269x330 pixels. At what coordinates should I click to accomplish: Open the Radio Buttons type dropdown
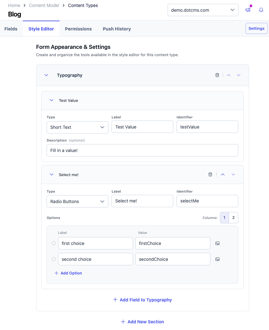pyautogui.click(x=77, y=201)
